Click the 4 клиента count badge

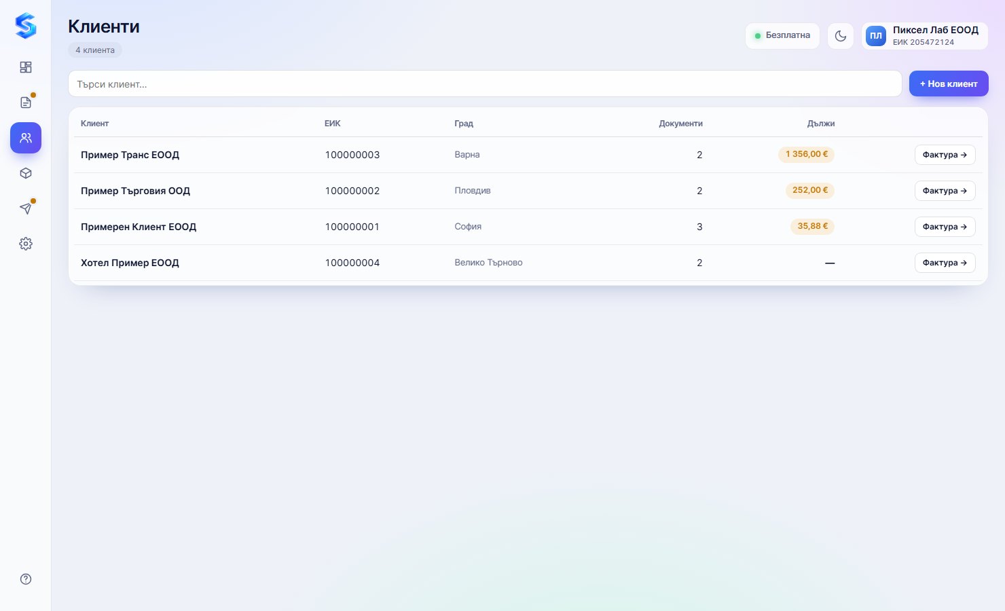point(95,50)
